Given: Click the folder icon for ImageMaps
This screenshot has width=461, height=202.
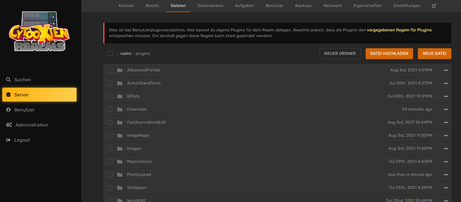Looking at the screenshot, I should [120, 136].
